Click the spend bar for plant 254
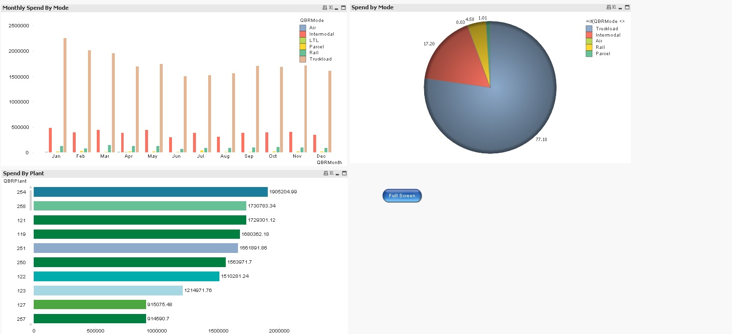Image resolution: width=732 pixels, height=334 pixels. [x=147, y=191]
